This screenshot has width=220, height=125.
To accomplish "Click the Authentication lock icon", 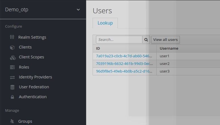I will pos(12,97).
